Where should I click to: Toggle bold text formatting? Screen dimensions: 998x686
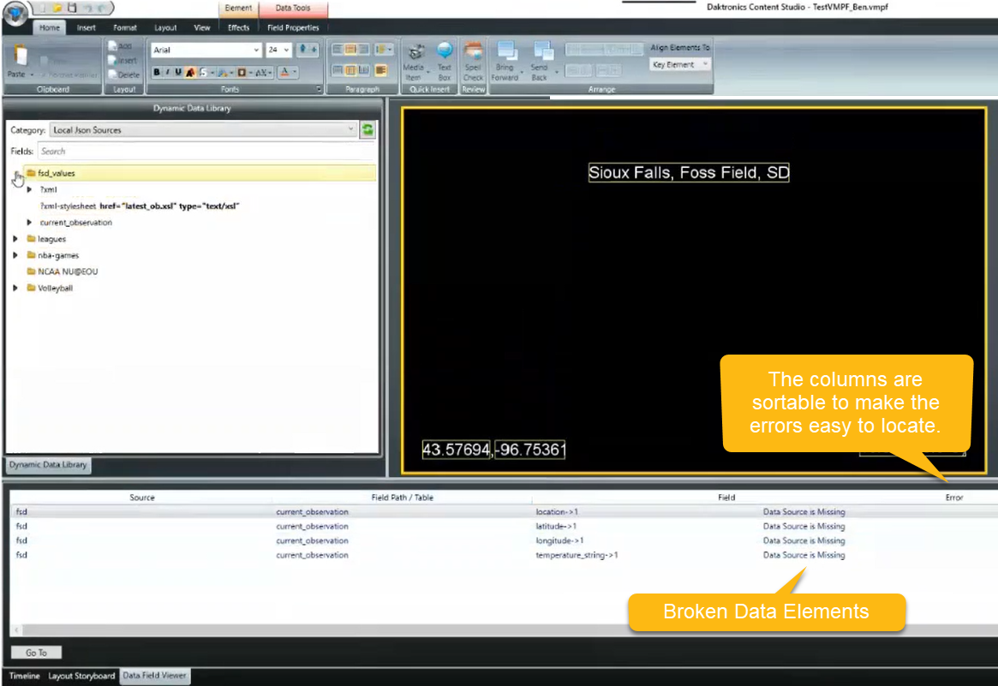pyautogui.click(x=157, y=72)
